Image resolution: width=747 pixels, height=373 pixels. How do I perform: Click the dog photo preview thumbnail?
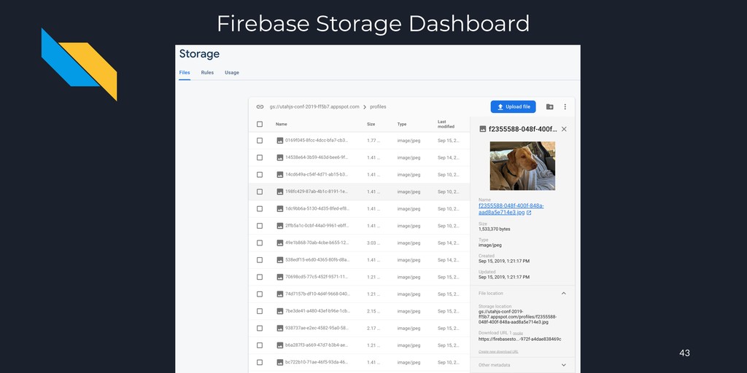point(522,165)
